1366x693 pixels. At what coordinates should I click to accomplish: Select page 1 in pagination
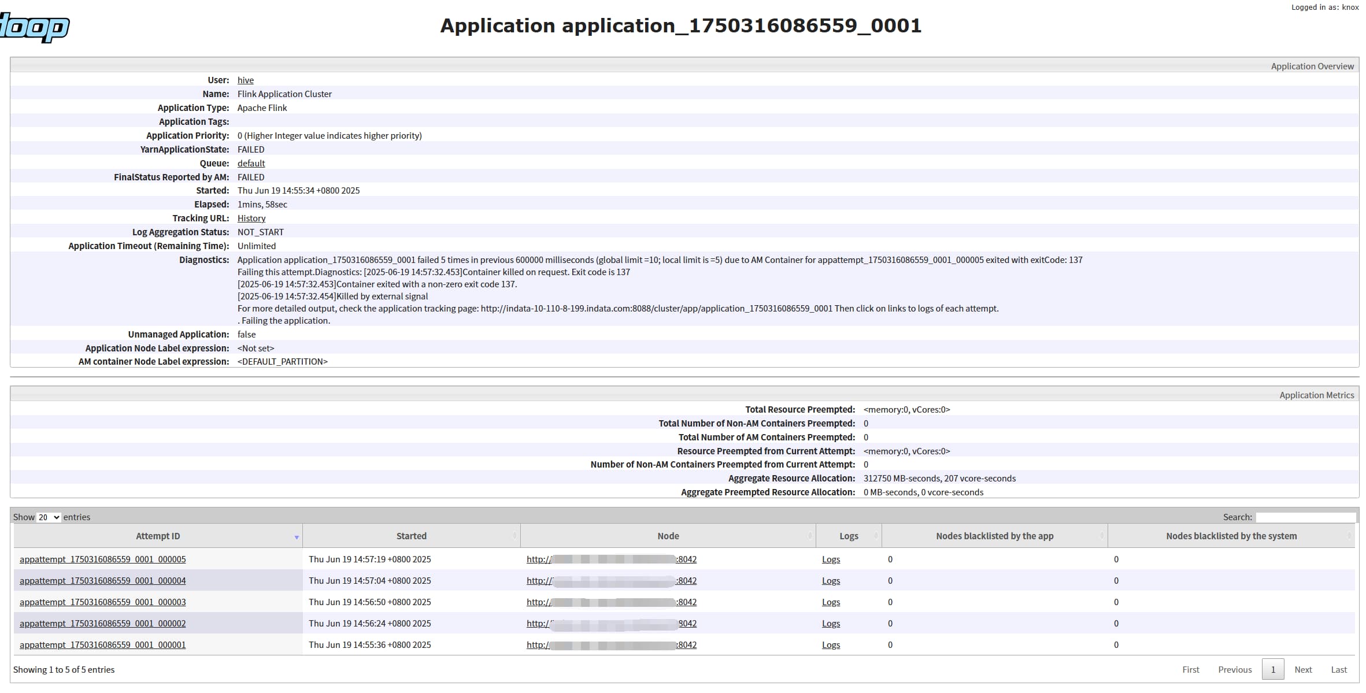pos(1273,669)
